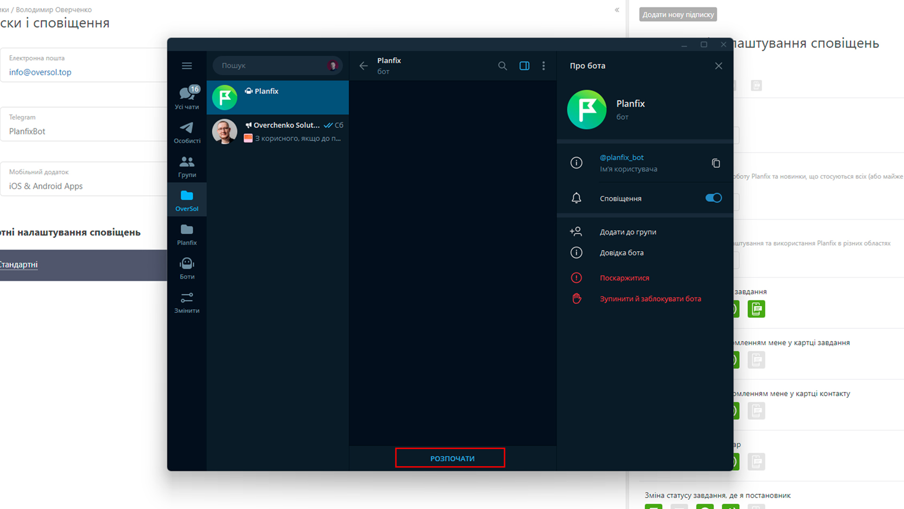Select the Planfix bot in chat list
The width and height of the screenshot is (904, 509).
point(278,98)
